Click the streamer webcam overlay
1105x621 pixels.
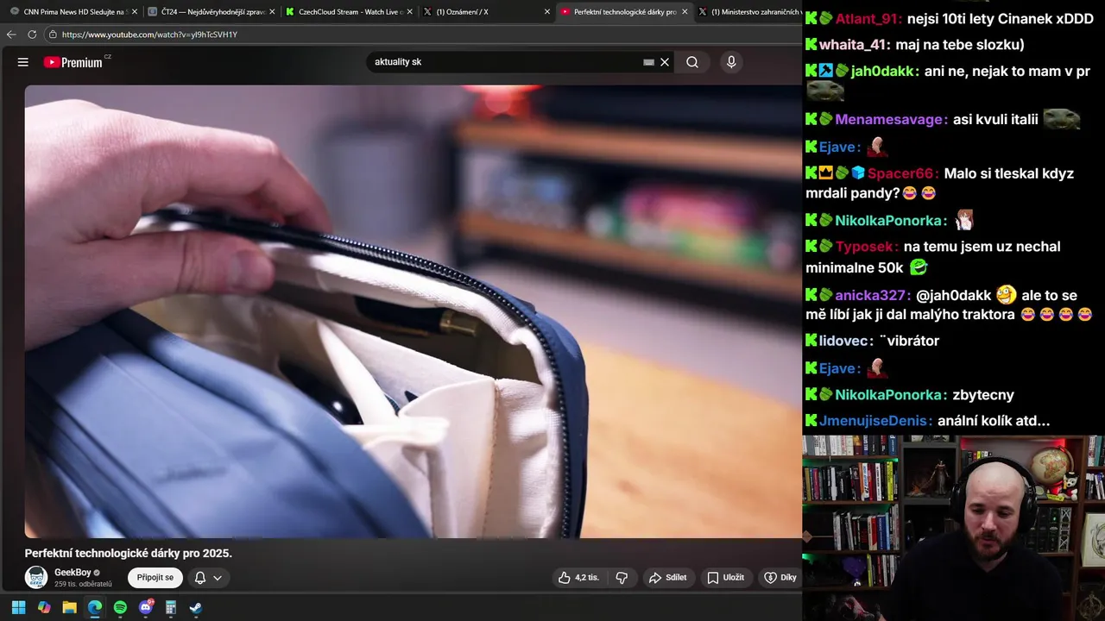pos(954,528)
